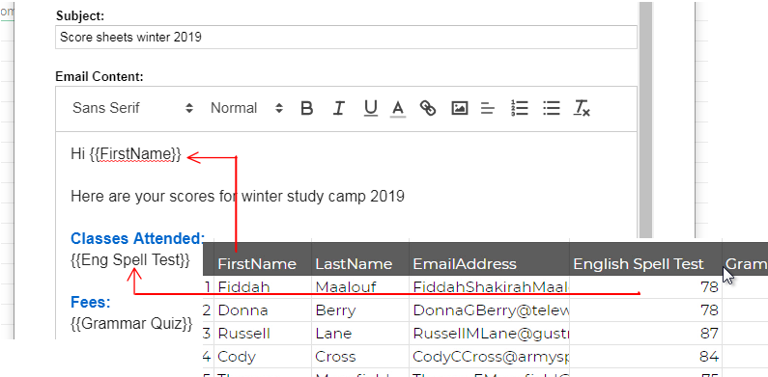Apply bulleted list formatting
768x377 pixels.
pyautogui.click(x=552, y=108)
